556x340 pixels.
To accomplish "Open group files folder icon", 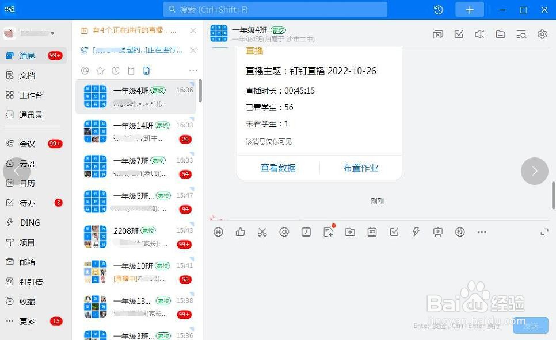I will pyautogui.click(x=500, y=34).
